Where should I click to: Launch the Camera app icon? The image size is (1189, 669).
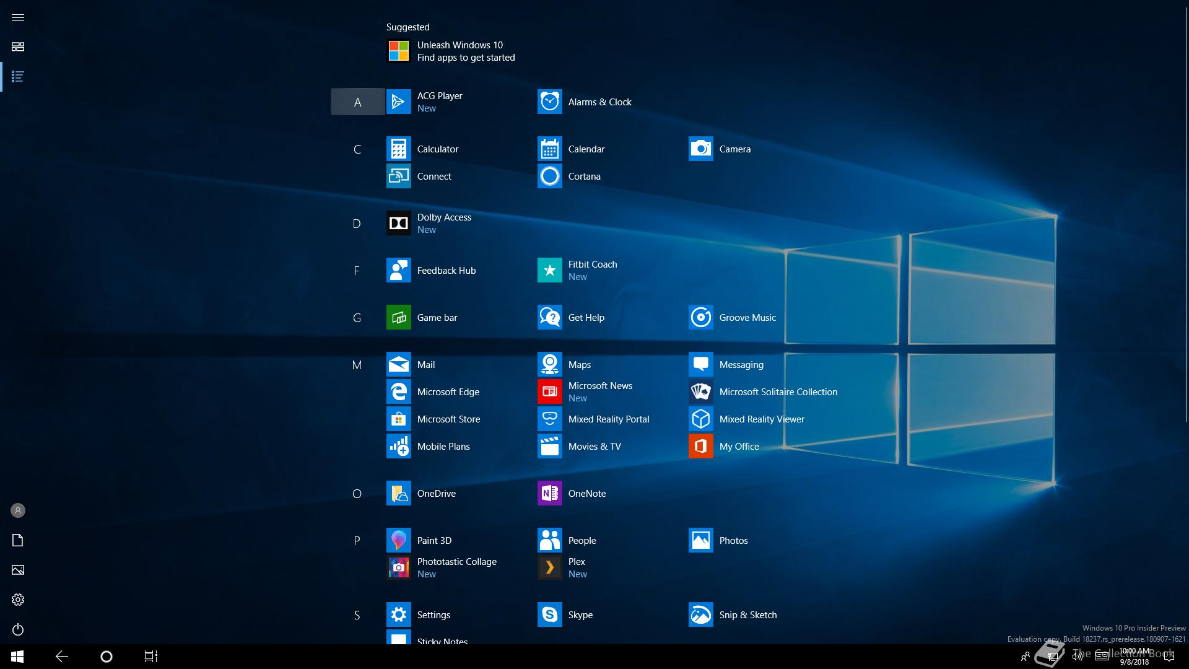pyautogui.click(x=700, y=149)
